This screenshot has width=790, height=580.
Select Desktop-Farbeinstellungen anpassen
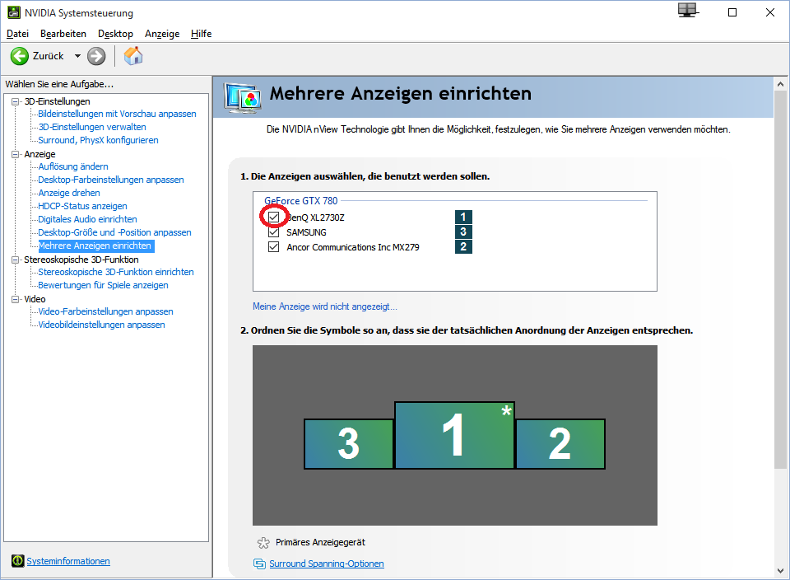111,180
